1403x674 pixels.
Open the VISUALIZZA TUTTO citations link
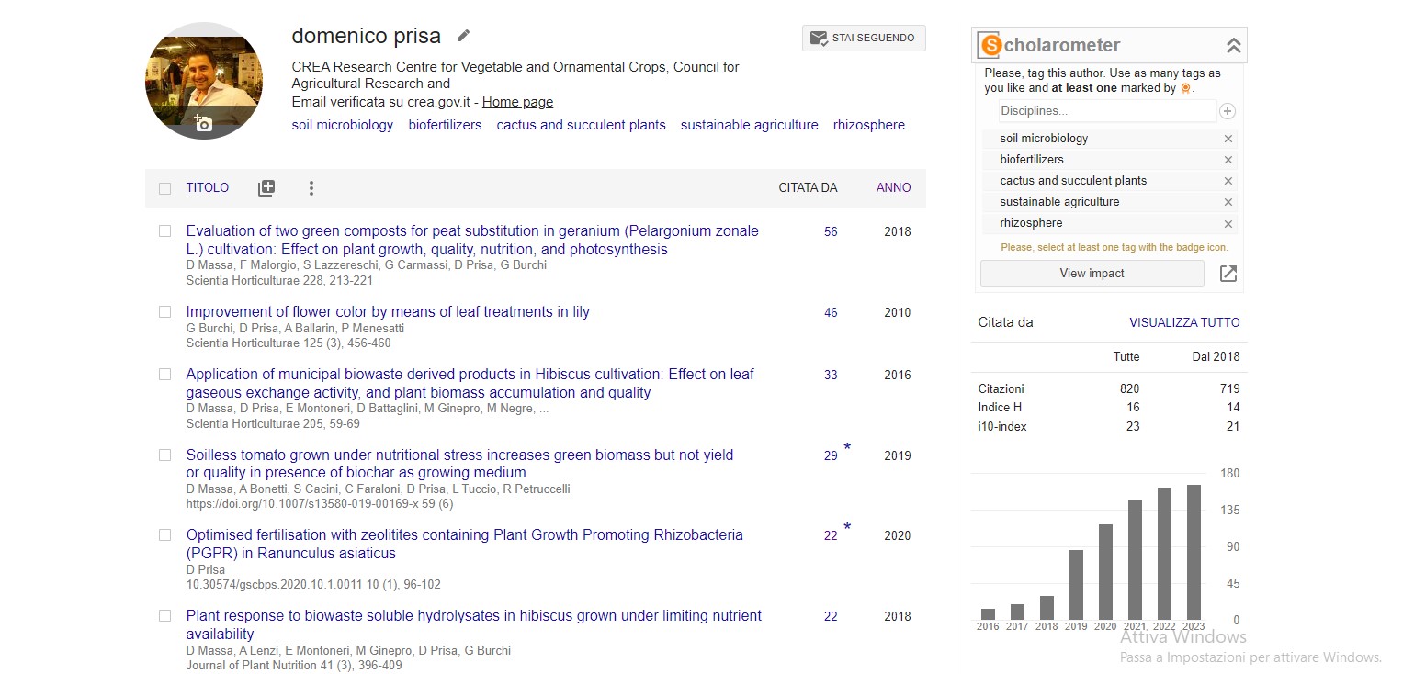(x=1183, y=322)
